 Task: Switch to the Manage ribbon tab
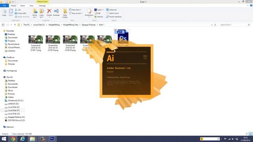42,6
